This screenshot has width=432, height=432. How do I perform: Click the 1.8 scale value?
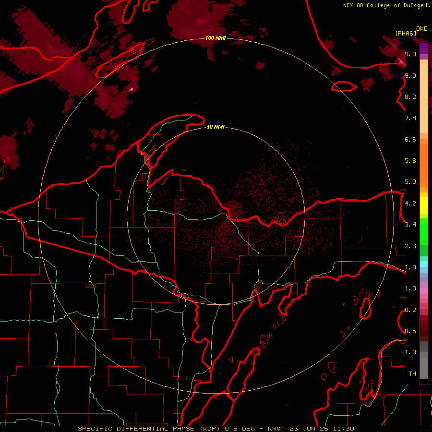pos(410,267)
